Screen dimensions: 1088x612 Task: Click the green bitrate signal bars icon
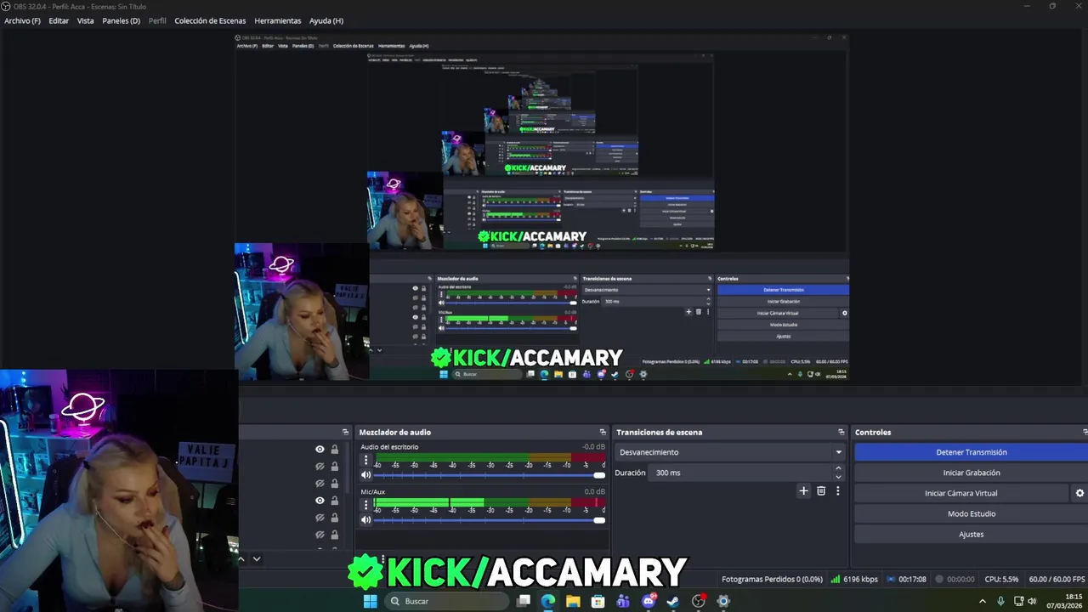pos(836,579)
